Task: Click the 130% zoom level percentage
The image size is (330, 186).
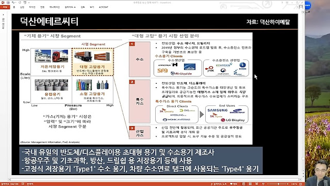Action: point(294,184)
